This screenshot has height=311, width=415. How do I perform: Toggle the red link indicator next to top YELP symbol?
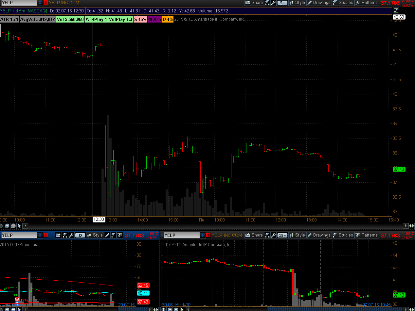tap(45, 3)
